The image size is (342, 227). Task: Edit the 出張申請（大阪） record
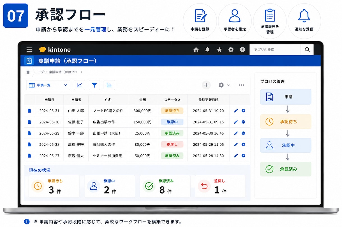pyautogui.click(x=236, y=133)
